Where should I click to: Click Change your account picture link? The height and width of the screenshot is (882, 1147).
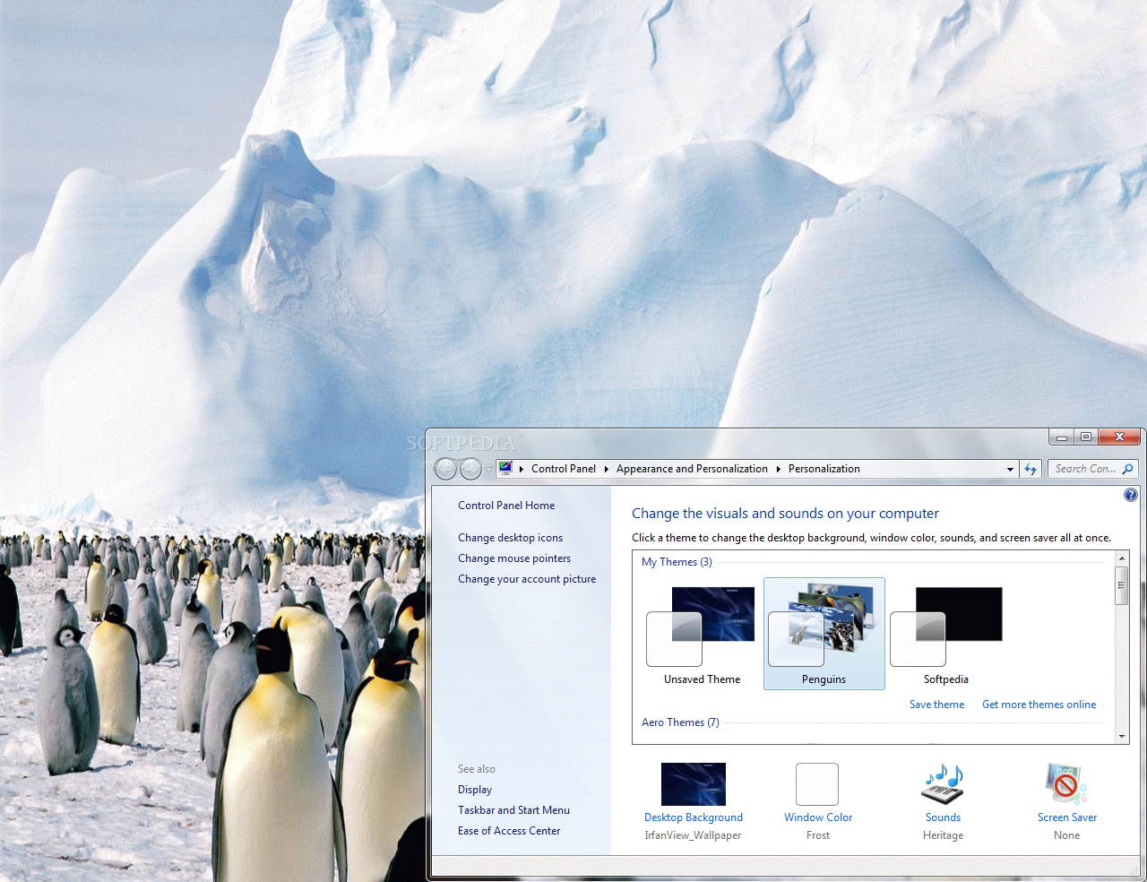pyautogui.click(x=527, y=579)
